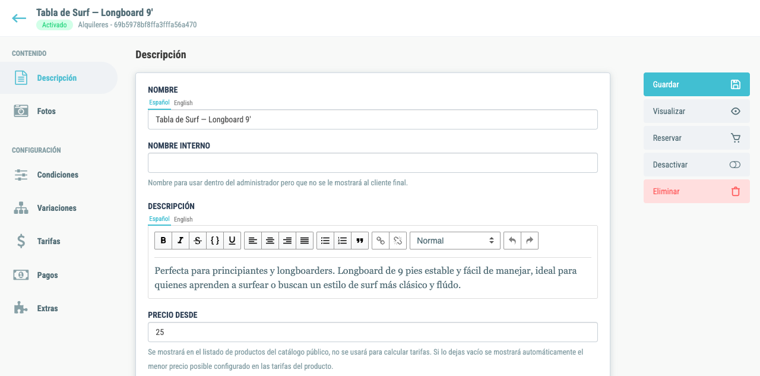Open the Variaciones settings section

(58, 208)
